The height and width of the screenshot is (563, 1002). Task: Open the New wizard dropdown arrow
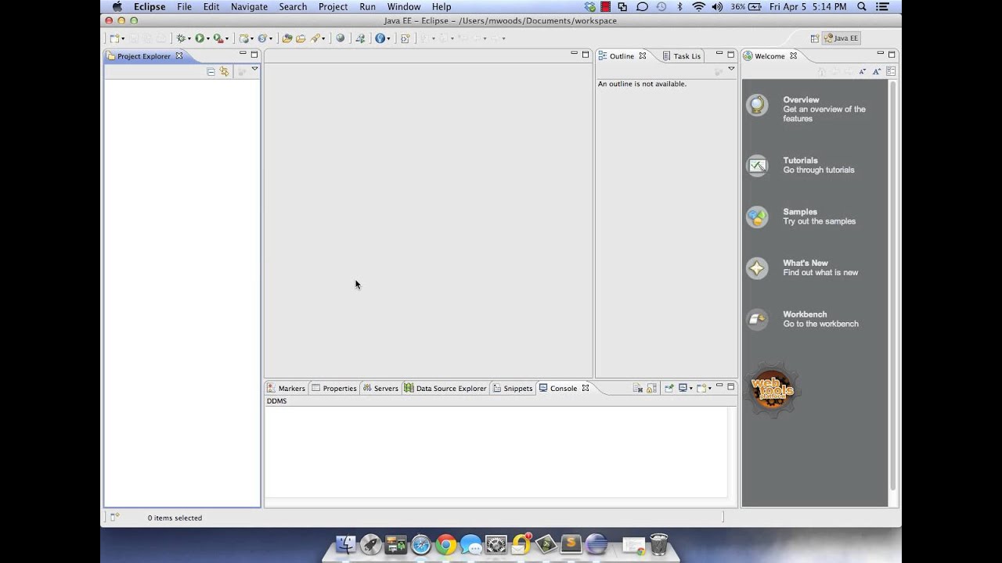tap(123, 38)
